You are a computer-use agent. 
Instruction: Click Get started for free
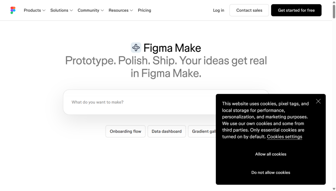pos(296,10)
